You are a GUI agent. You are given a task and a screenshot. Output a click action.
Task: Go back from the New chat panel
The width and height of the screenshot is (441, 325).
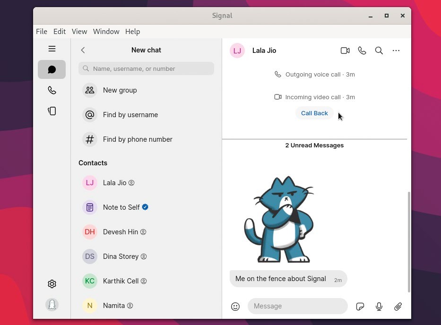(83, 50)
